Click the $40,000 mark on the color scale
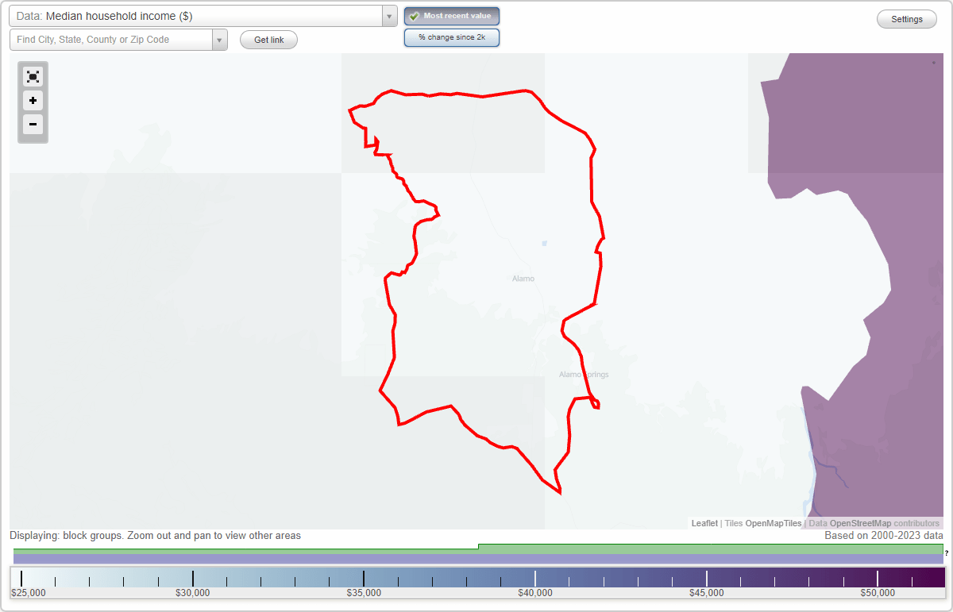The height and width of the screenshot is (612, 953). click(535, 578)
